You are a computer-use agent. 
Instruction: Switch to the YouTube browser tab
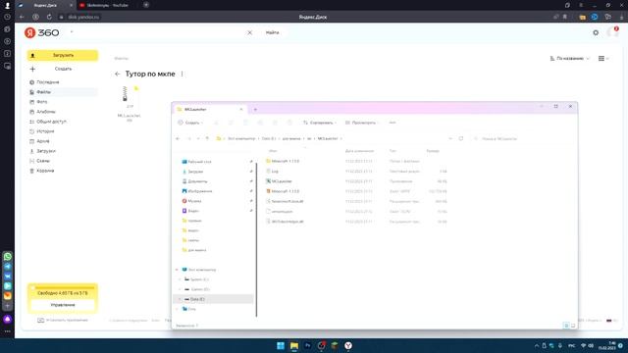pyautogui.click(x=107, y=5)
